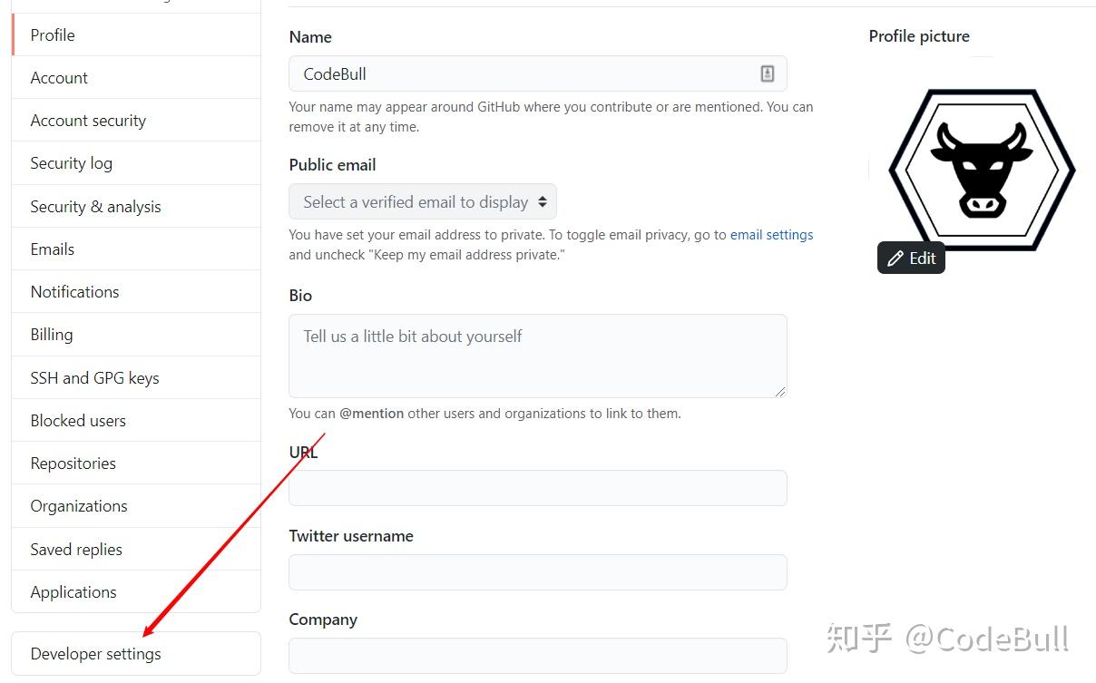Open Notifications preferences
Viewport: 1096px width, 683px height.
pyautogui.click(x=74, y=291)
